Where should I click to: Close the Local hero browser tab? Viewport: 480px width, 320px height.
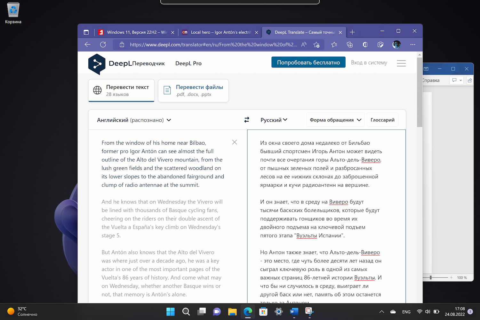tap(256, 32)
